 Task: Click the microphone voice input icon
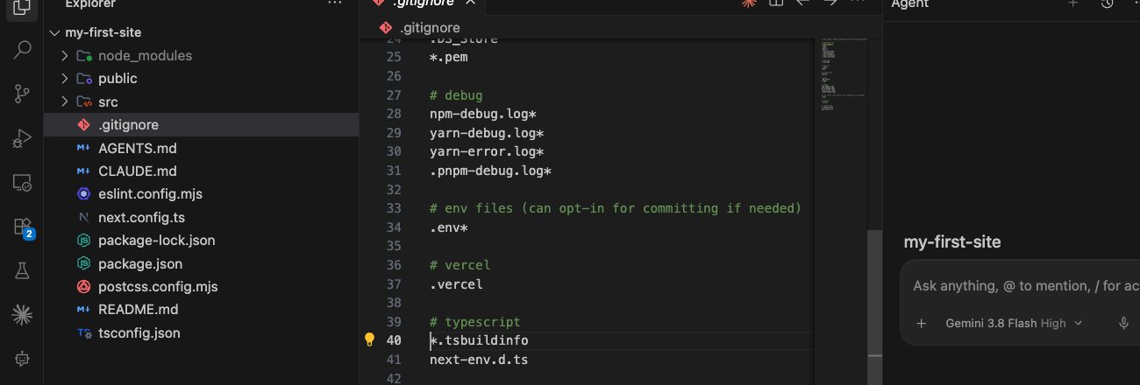1123,323
